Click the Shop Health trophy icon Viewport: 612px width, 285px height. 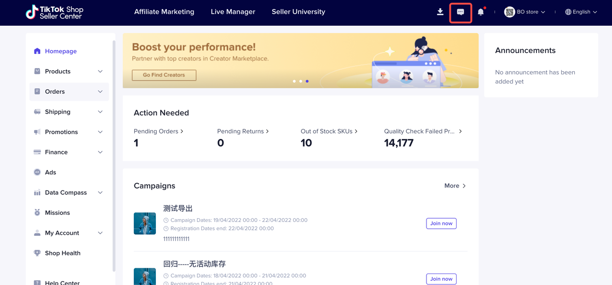pyautogui.click(x=37, y=253)
